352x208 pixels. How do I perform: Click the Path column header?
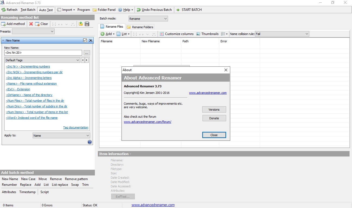tap(200, 41)
